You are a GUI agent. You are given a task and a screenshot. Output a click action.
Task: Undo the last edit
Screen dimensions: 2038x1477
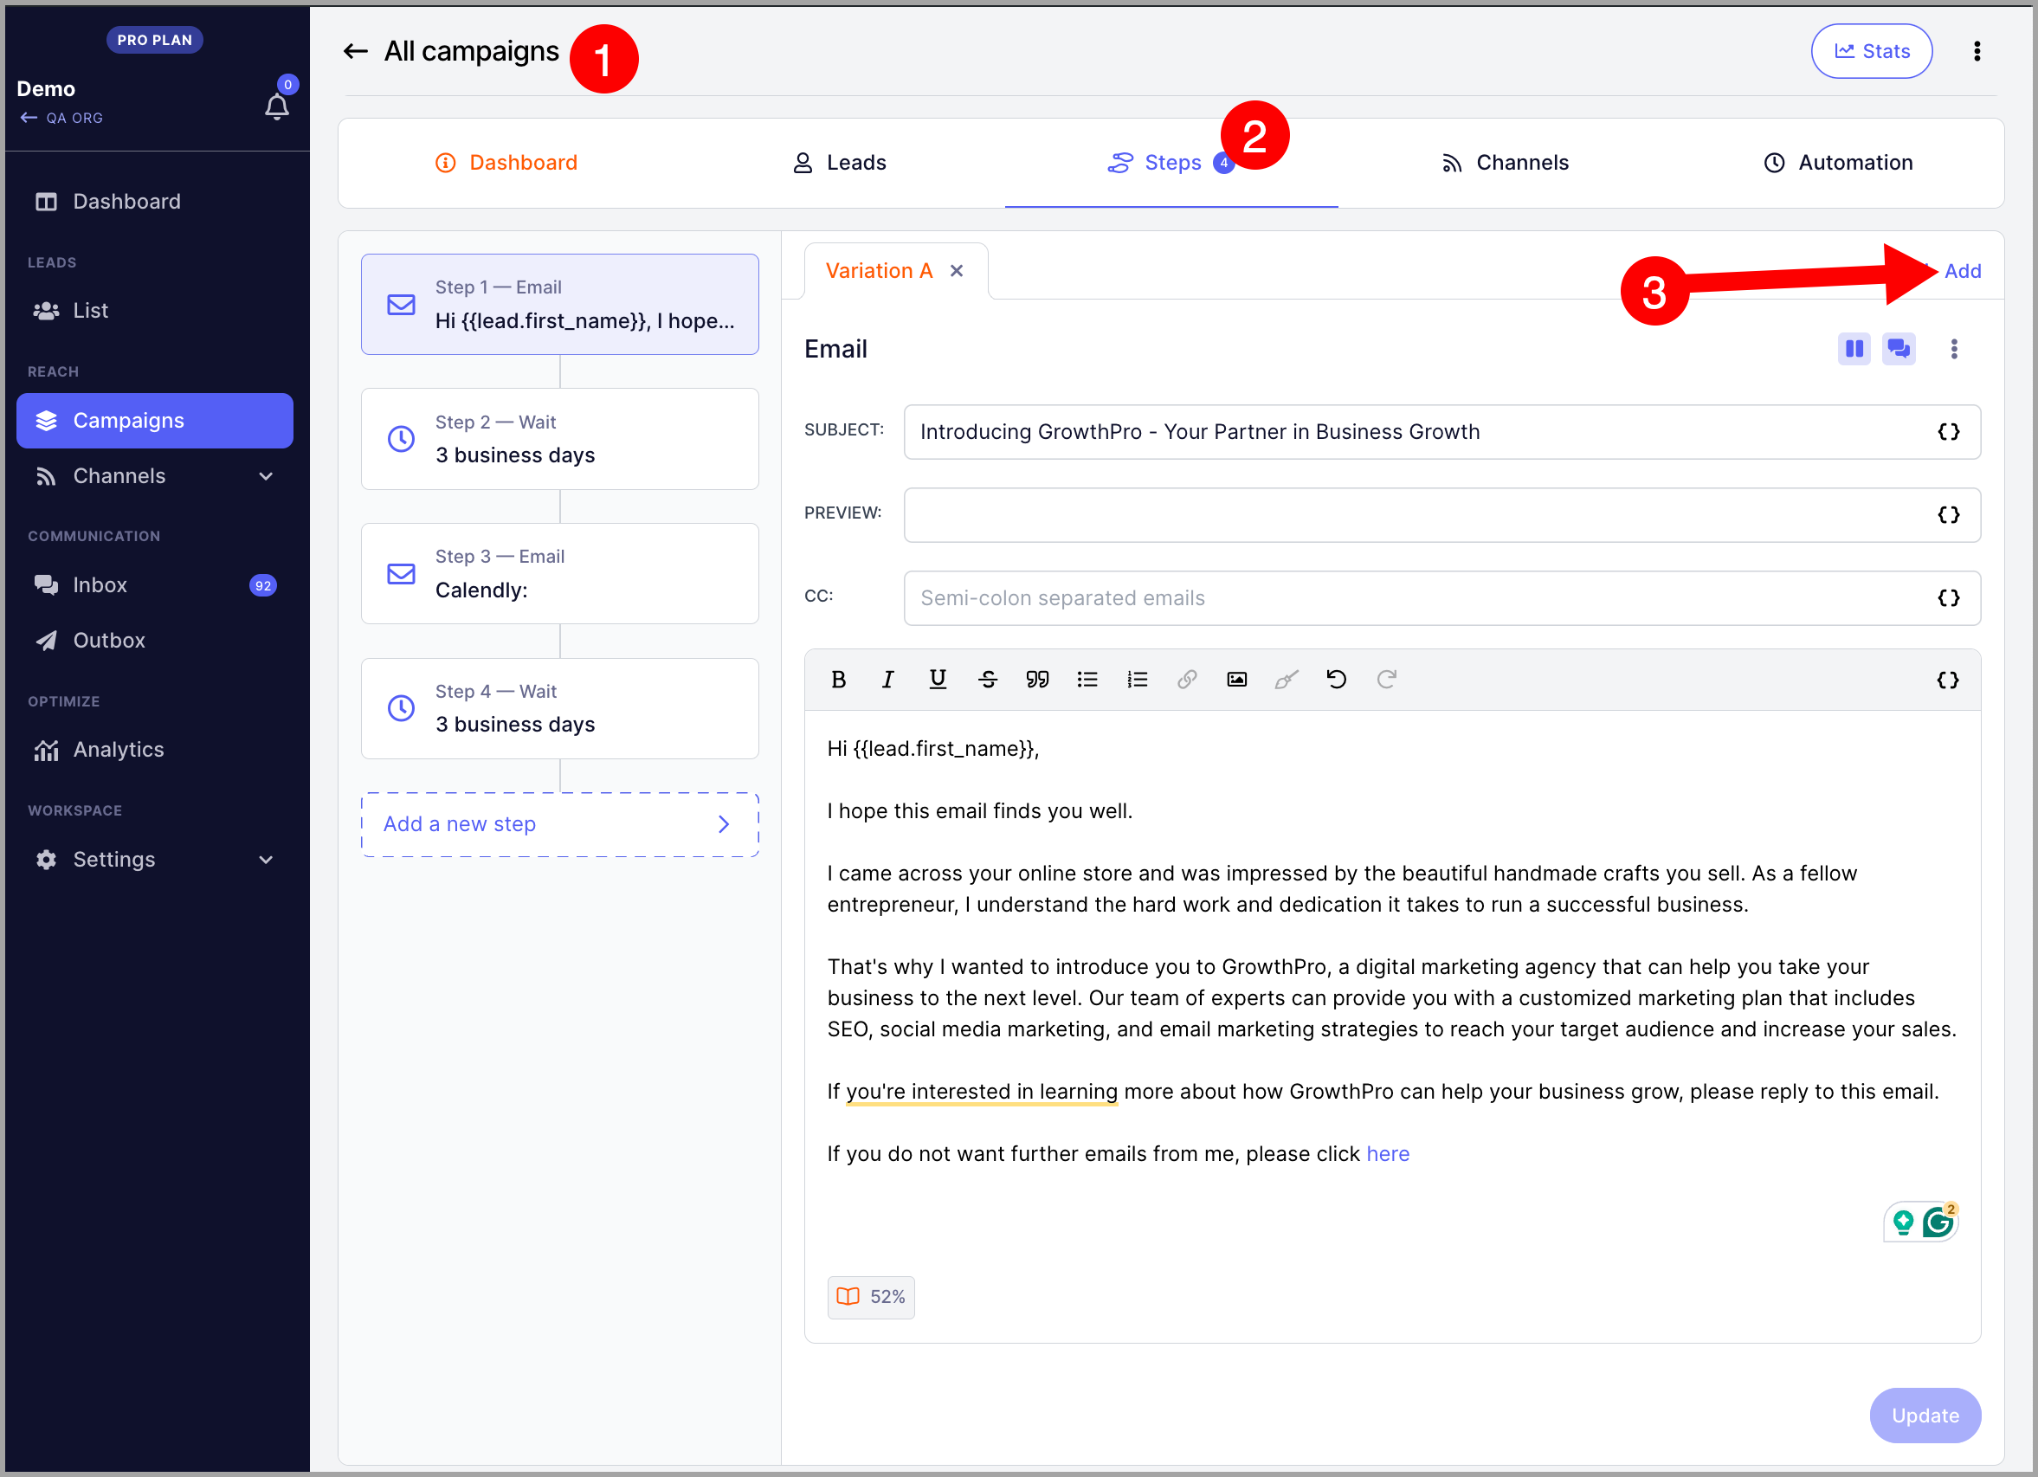(1336, 680)
